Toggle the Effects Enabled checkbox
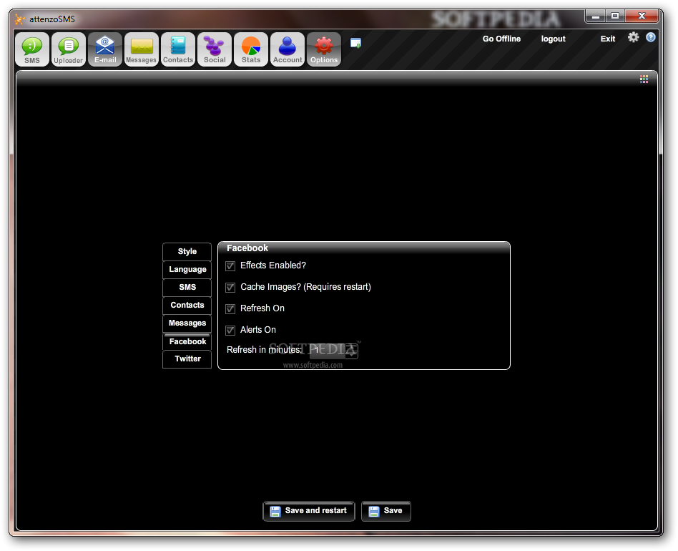The image size is (678, 551). click(230, 266)
